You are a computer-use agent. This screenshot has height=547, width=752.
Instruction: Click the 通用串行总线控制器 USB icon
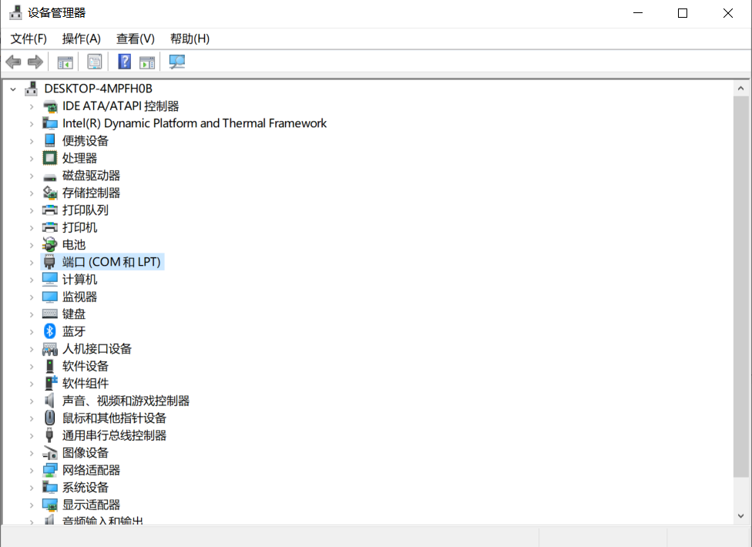tap(50, 435)
